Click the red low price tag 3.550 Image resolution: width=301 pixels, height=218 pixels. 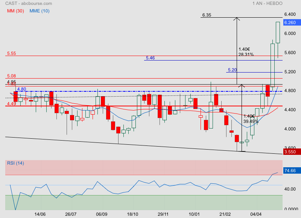click(292, 152)
